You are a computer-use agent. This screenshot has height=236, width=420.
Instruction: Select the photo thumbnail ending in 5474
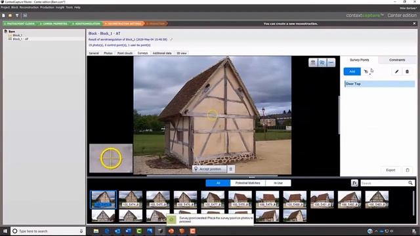coord(131,199)
